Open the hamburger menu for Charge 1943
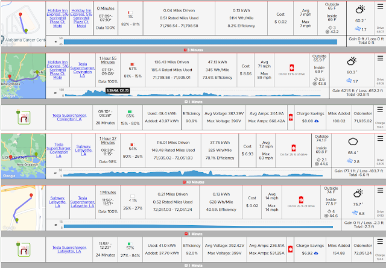Image resolution: width=386 pixels, height=268 pixels. click(x=380, y=110)
